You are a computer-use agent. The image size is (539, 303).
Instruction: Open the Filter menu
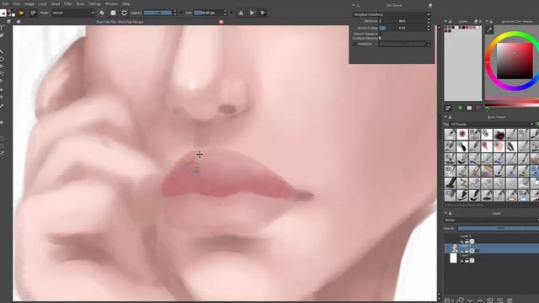click(68, 3)
